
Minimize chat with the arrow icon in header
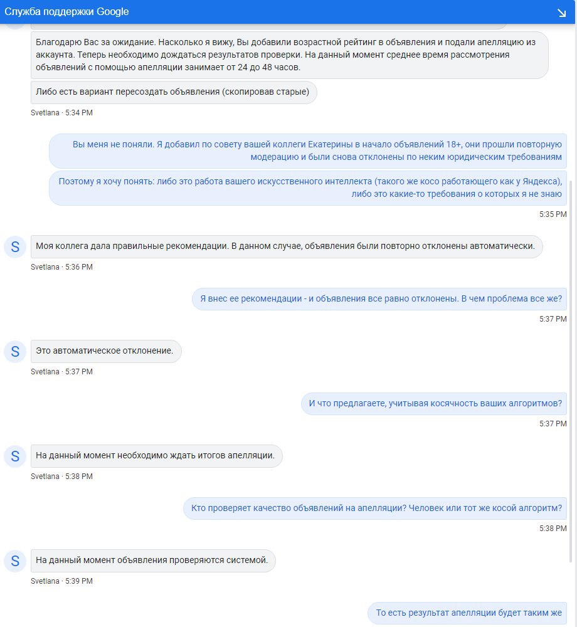(562, 13)
